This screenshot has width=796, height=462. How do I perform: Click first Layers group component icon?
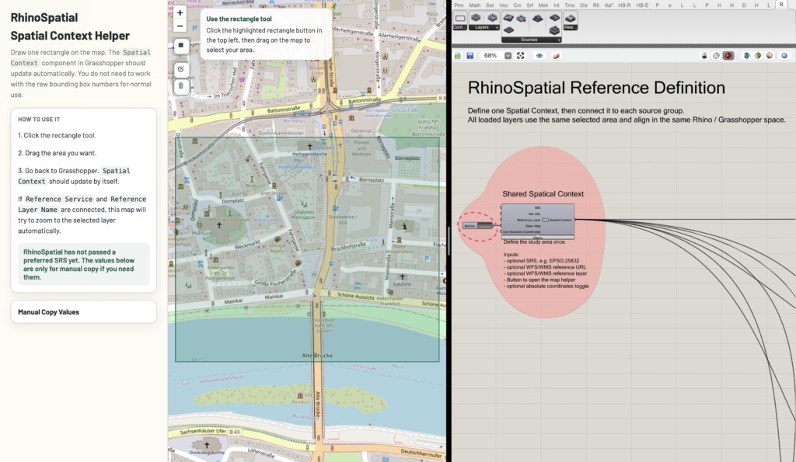476,18
